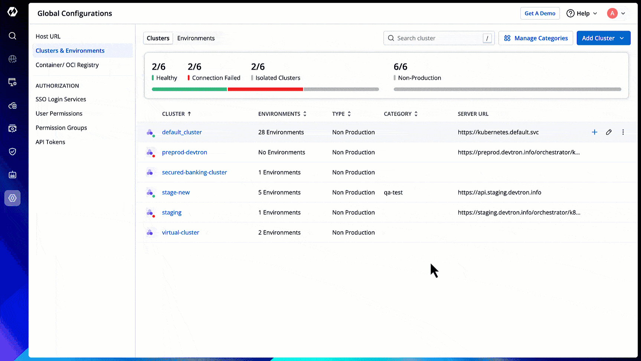Click the globe icon in sidebar
Image resolution: width=641 pixels, height=361 pixels.
click(12, 59)
